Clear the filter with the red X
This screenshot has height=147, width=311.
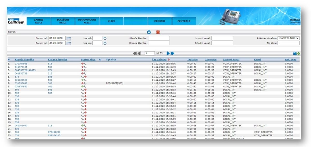[x=157, y=32]
